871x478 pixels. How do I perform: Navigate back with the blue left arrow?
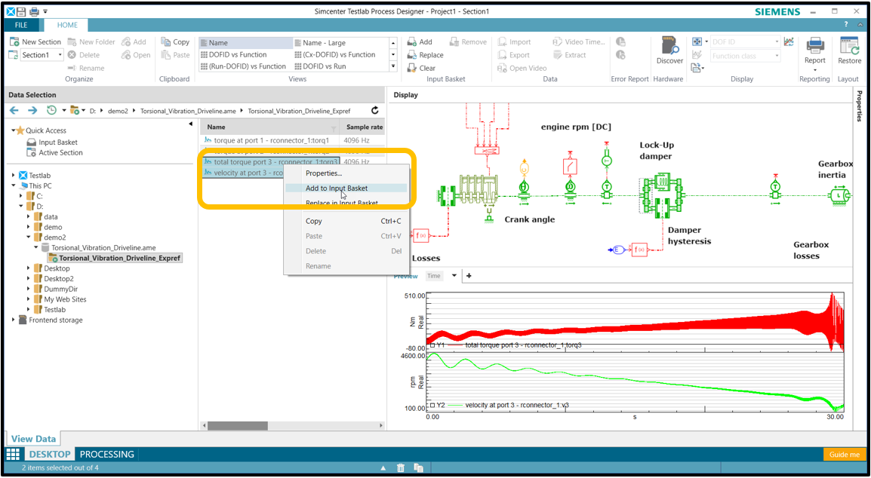[14, 111]
